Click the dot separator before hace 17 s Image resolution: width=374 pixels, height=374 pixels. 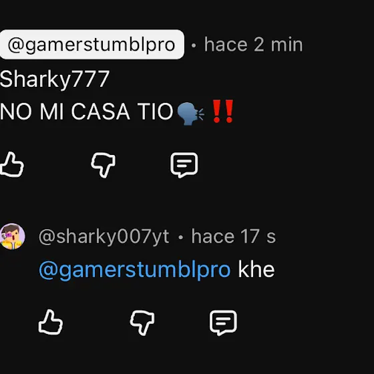(x=181, y=237)
